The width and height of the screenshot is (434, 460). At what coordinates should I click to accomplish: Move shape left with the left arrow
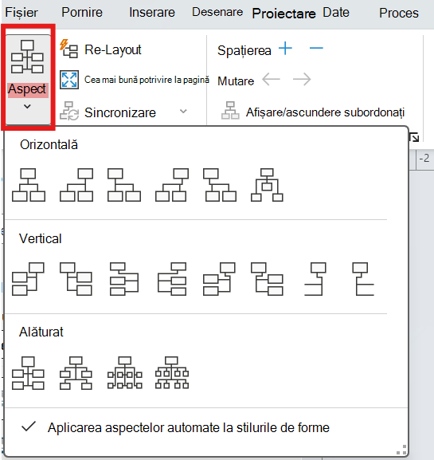271,79
